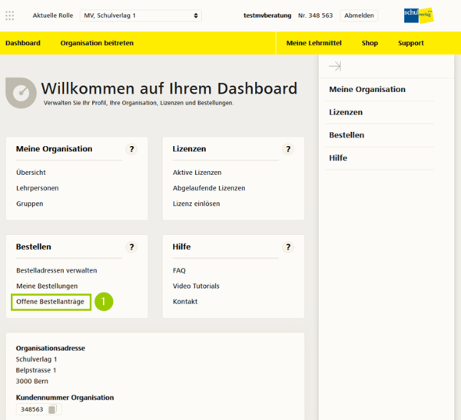The height and width of the screenshot is (420, 461).
Task: Open the Aktuelle Rolle dropdown
Action: [x=141, y=15]
